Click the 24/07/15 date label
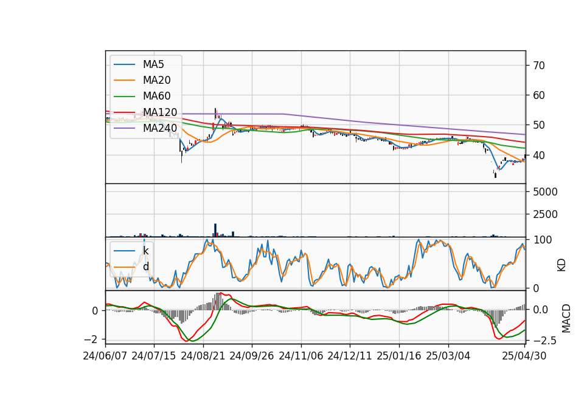 (154, 356)
